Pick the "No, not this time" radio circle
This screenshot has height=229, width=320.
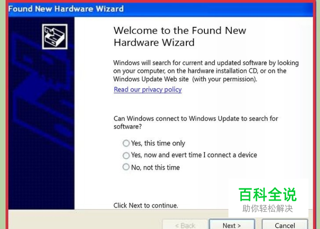point(126,167)
